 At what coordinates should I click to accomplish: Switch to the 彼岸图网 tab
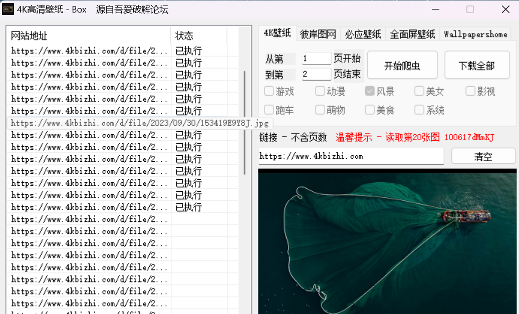(x=318, y=34)
